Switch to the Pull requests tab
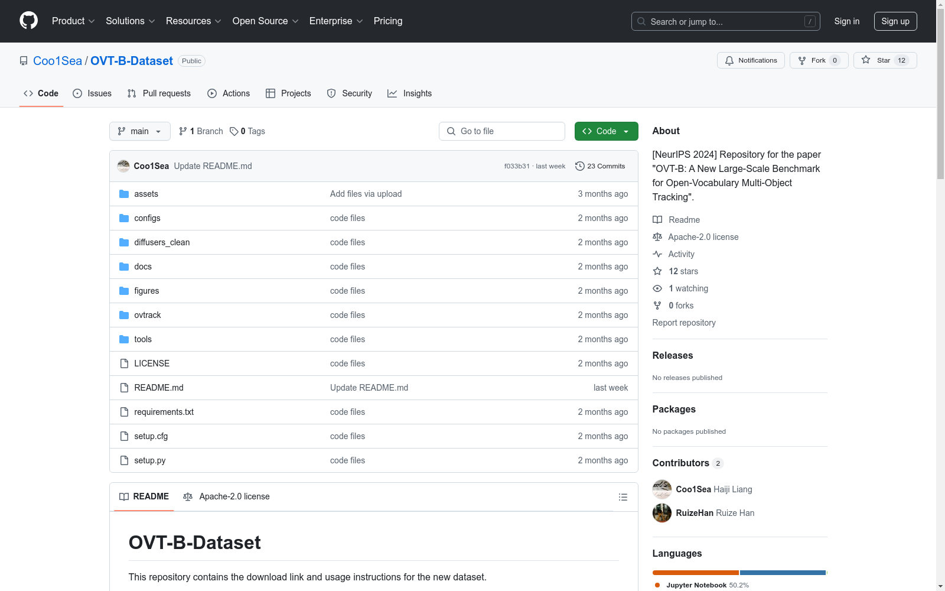The height and width of the screenshot is (591, 945). tap(159, 93)
